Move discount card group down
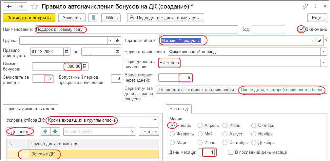This screenshot has width=330, height=161. [55, 131]
